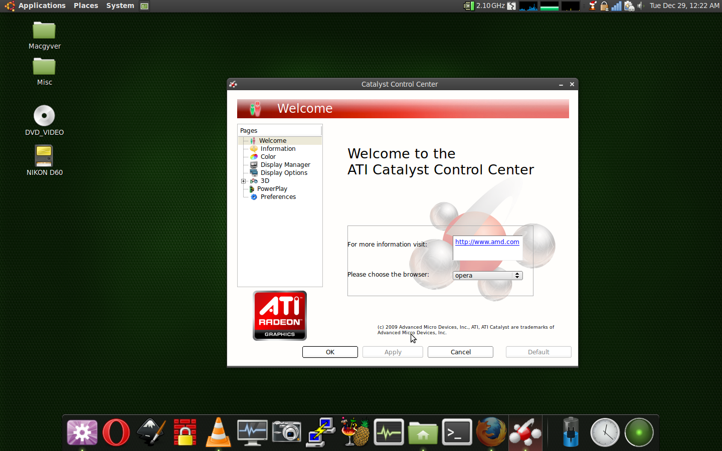Open the PowerPlay settings page
Image resolution: width=722 pixels, height=451 pixels.
tap(272, 188)
